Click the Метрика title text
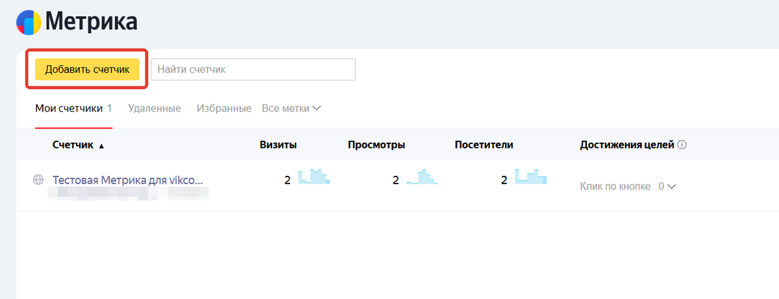The image size is (779, 299). point(91,23)
